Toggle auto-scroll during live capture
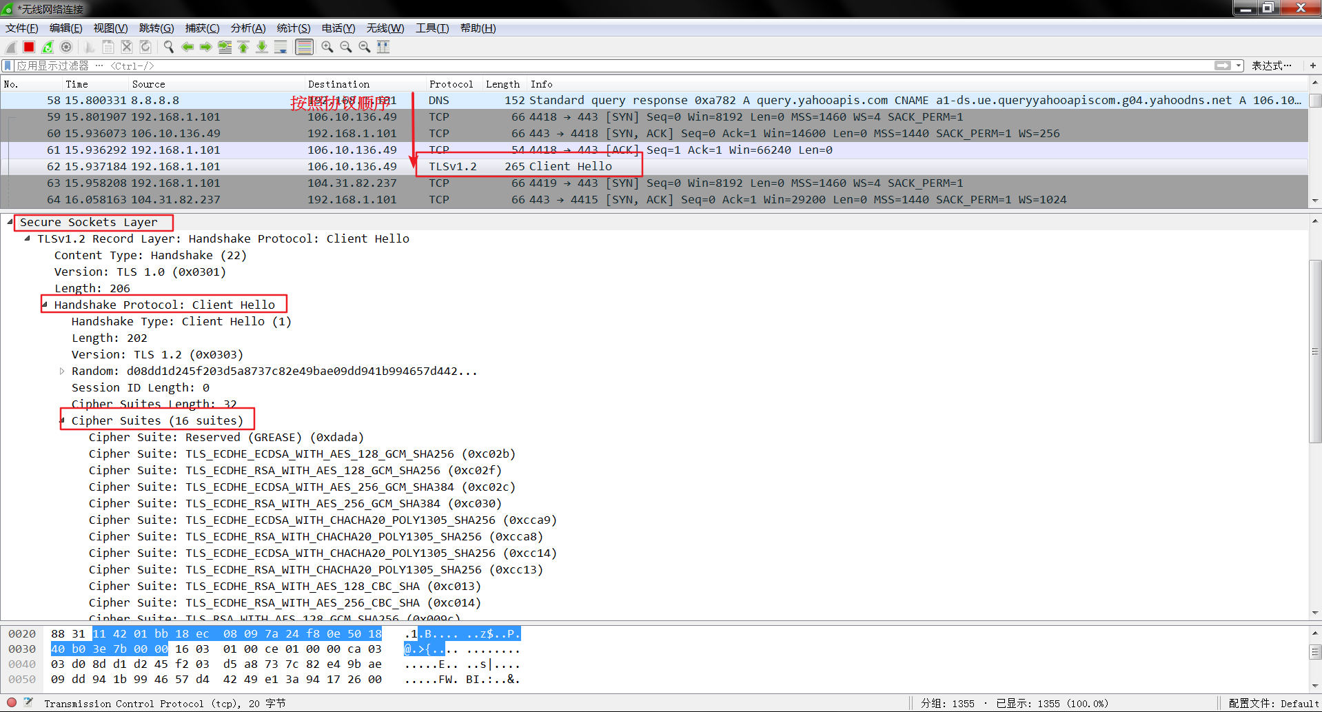This screenshot has height=712, width=1322. [x=281, y=47]
